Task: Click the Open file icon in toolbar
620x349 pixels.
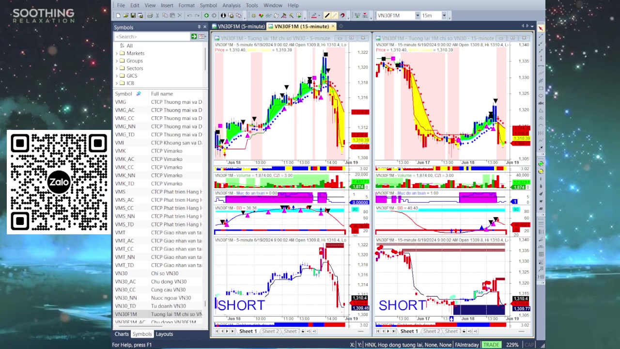Action: (x=126, y=16)
